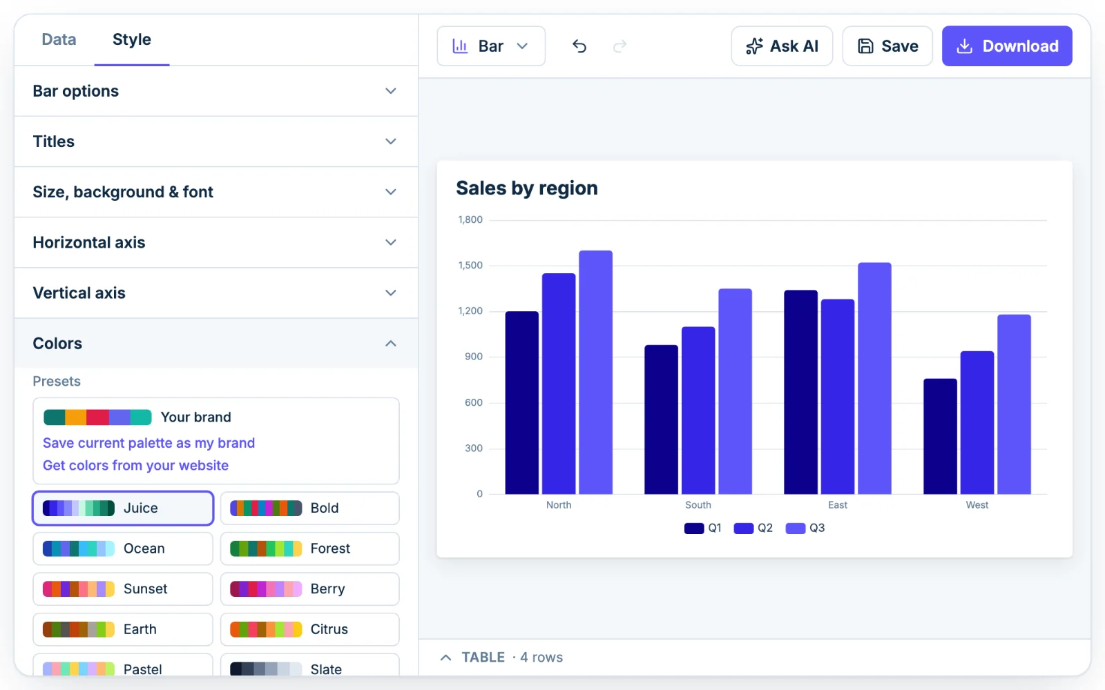Expand the Horizontal axis section
Image resolution: width=1105 pixels, height=690 pixels.
(x=216, y=242)
